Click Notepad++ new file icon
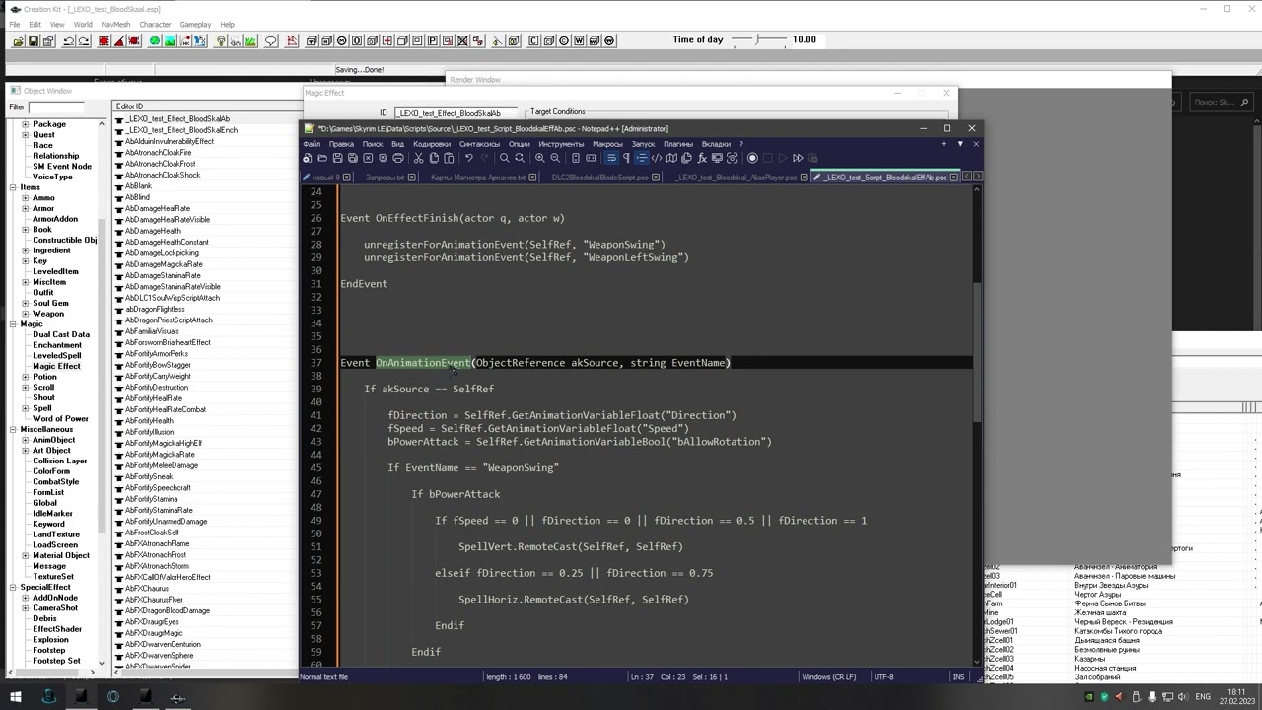The height and width of the screenshot is (710, 1262). 308,158
